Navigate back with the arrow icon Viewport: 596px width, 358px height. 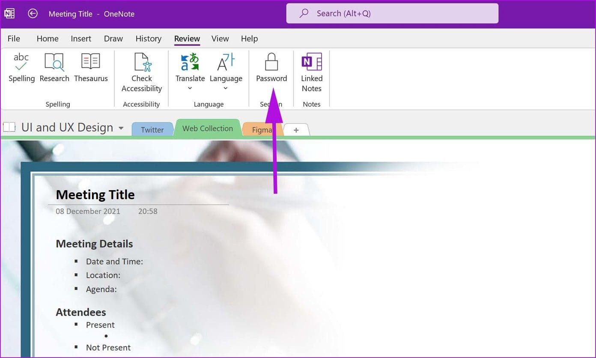click(33, 13)
